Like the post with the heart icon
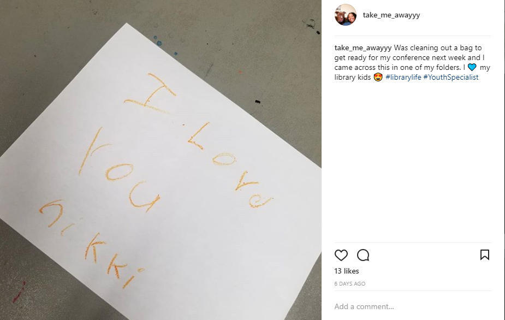The width and height of the screenshot is (505, 320). click(341, 255)
